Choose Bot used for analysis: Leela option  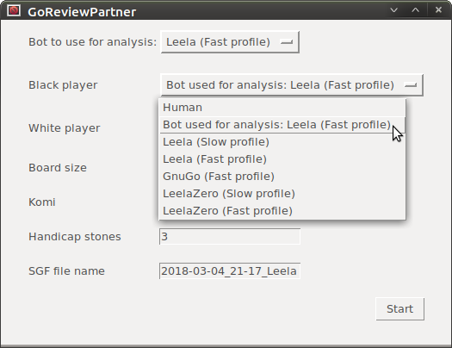pos(282,125)
